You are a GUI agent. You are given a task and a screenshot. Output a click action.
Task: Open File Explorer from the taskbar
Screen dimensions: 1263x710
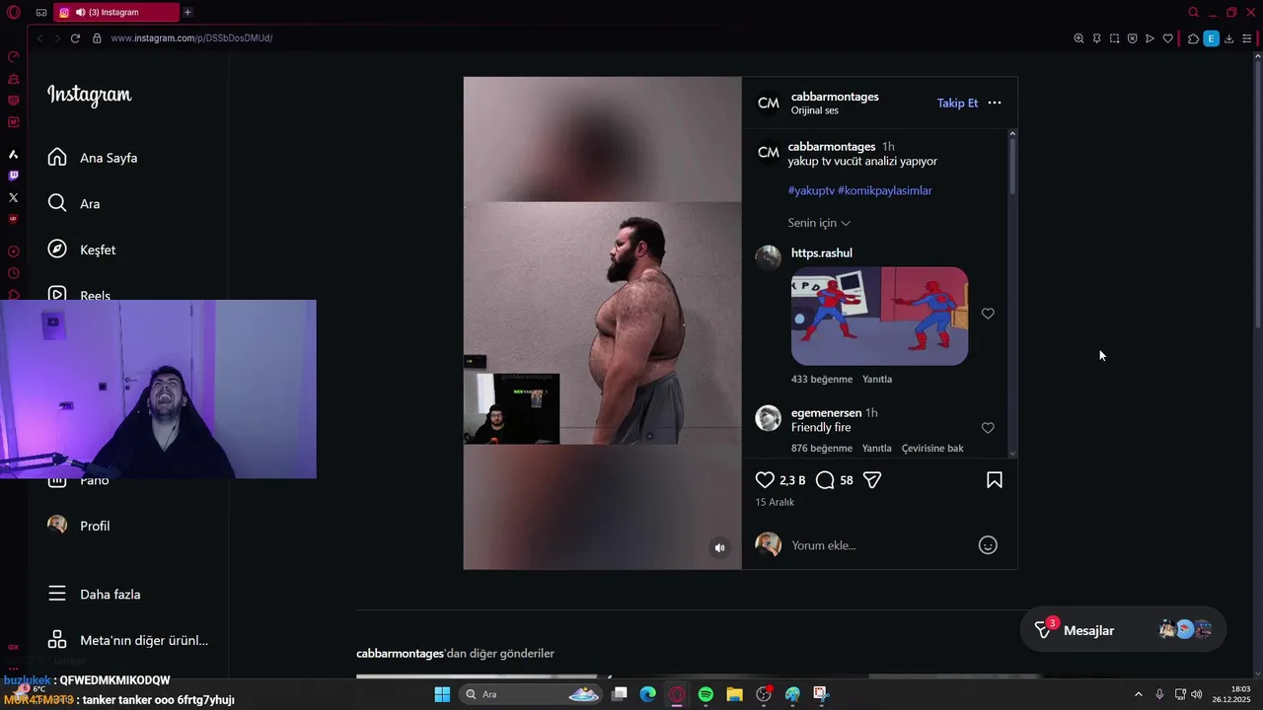735,694
